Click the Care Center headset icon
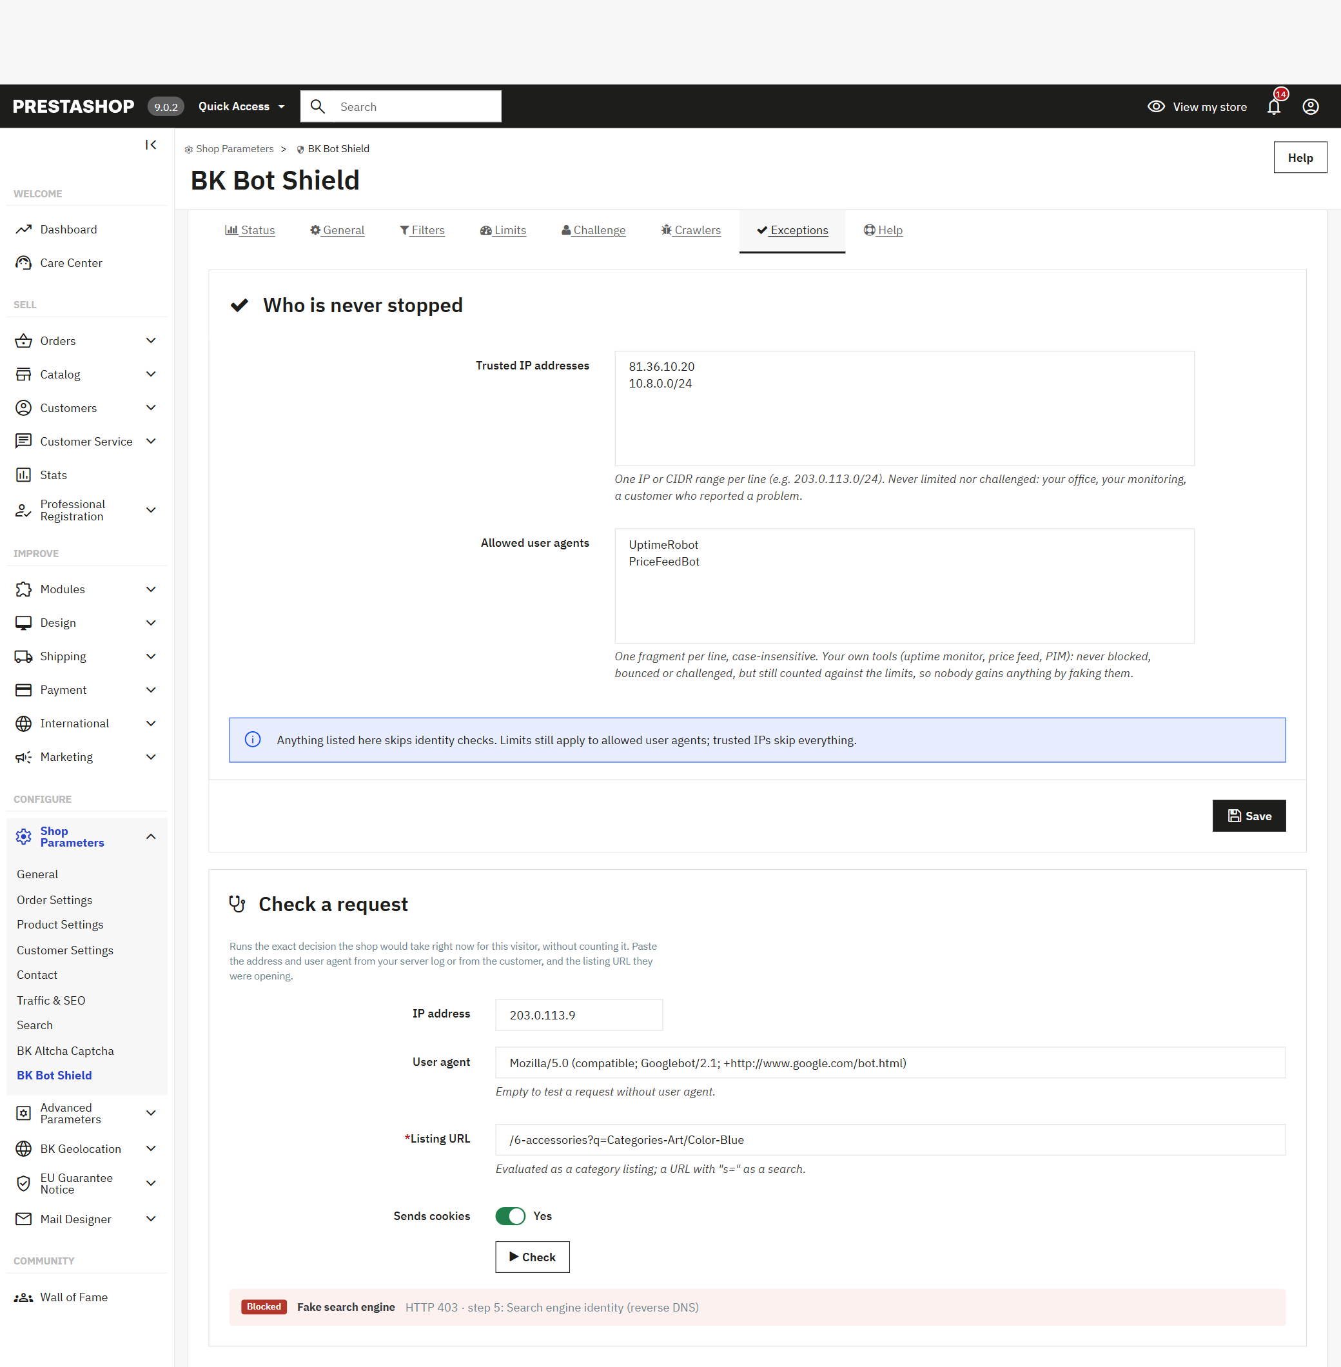Image resolution: width=1341 pixels, height=1367 pixels. pos(23,262)
